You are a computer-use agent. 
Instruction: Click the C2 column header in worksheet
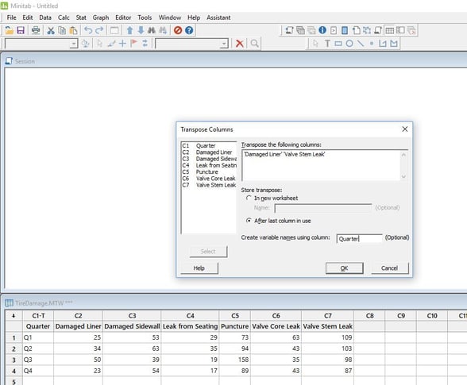[78, 316]
